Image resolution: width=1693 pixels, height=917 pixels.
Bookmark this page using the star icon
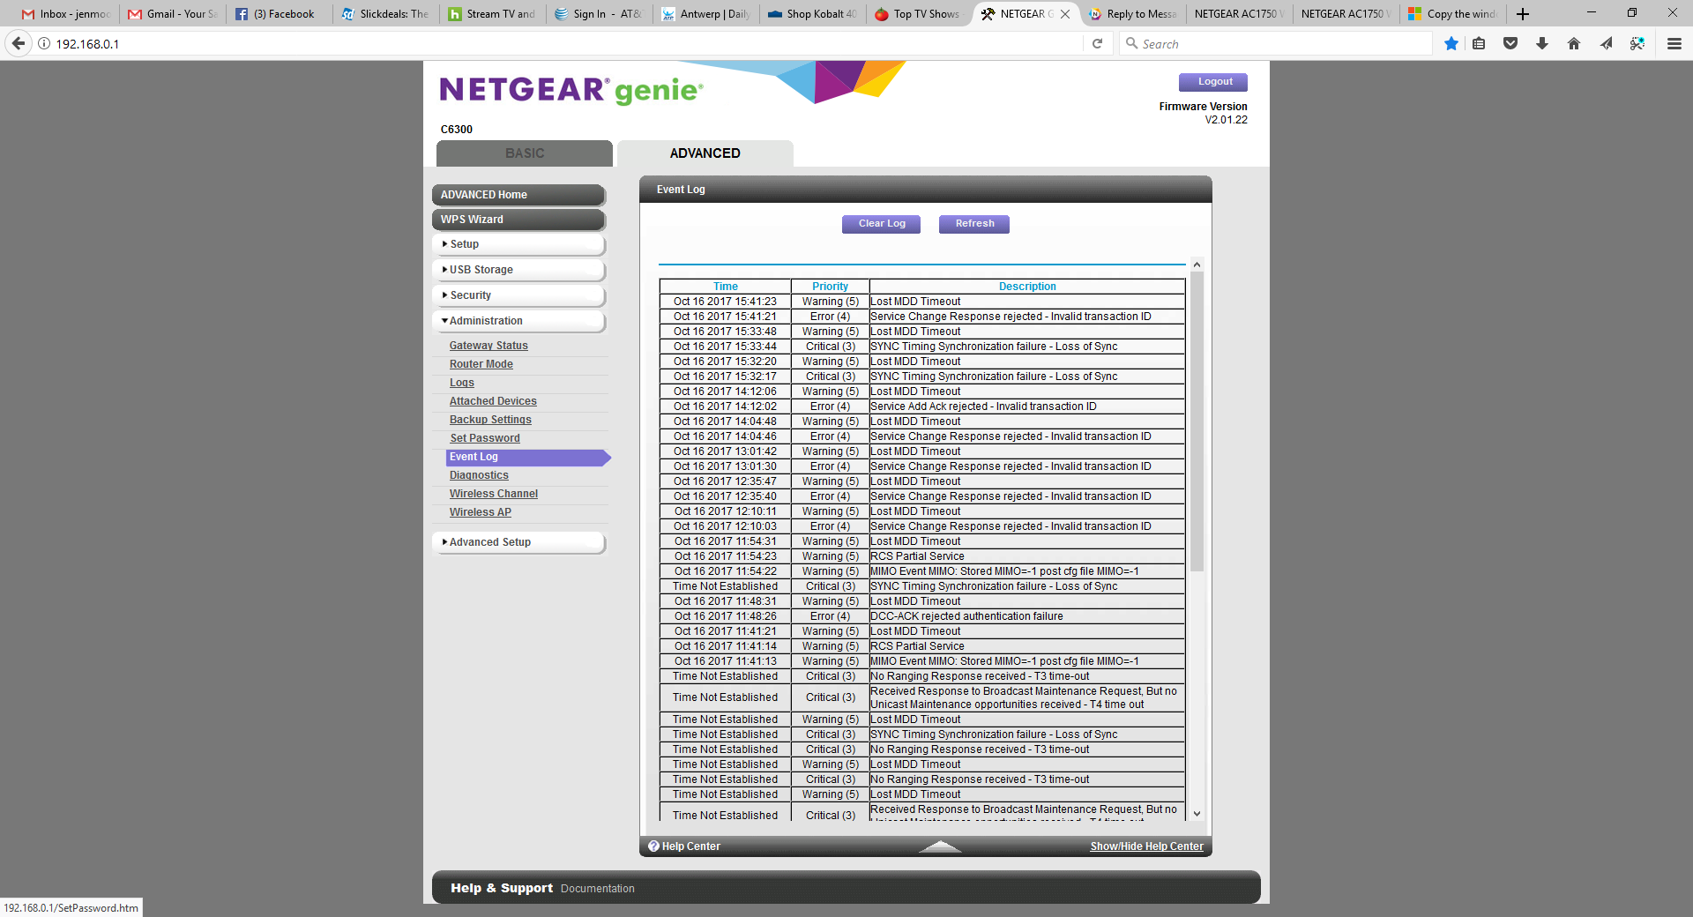coord(1451,42)
